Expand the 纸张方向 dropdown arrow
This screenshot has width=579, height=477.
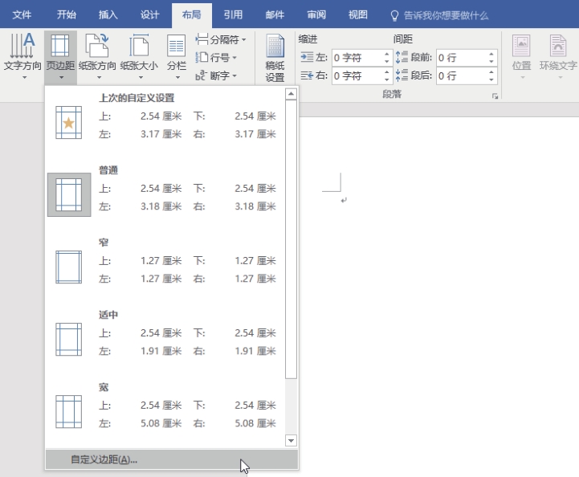click(x=99, y=78)
